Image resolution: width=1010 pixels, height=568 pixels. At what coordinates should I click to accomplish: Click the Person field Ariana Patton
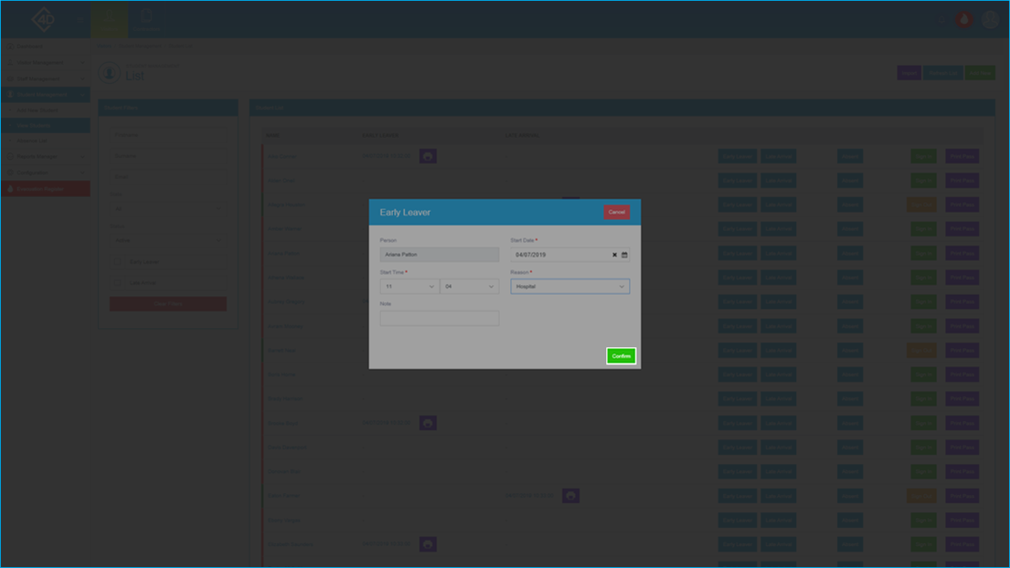[x=440, y=255]
